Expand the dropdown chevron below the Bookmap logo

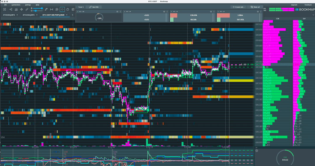tap(313, 15)
